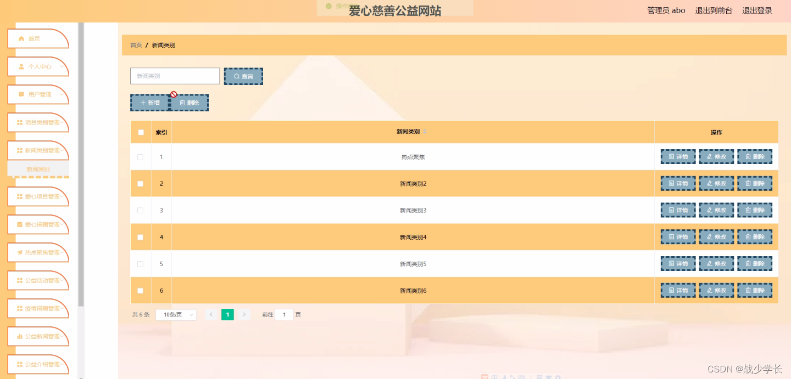
Task: Click the bar chart icon beside 公益新闻管理
Action: (20, 336)
